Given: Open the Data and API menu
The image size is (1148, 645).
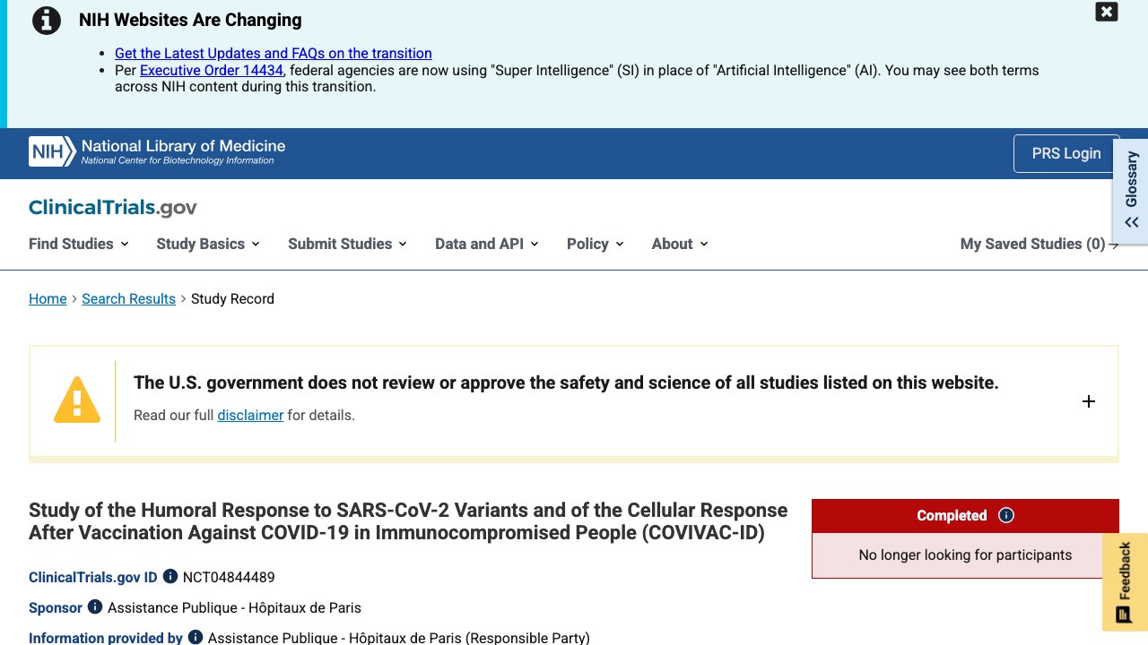Looking at the screenshot, I should pyautogui.click(x=486, y=244).
